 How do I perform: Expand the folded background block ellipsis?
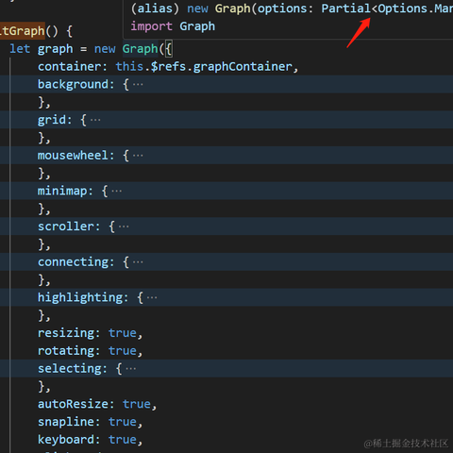pos(138,85)
